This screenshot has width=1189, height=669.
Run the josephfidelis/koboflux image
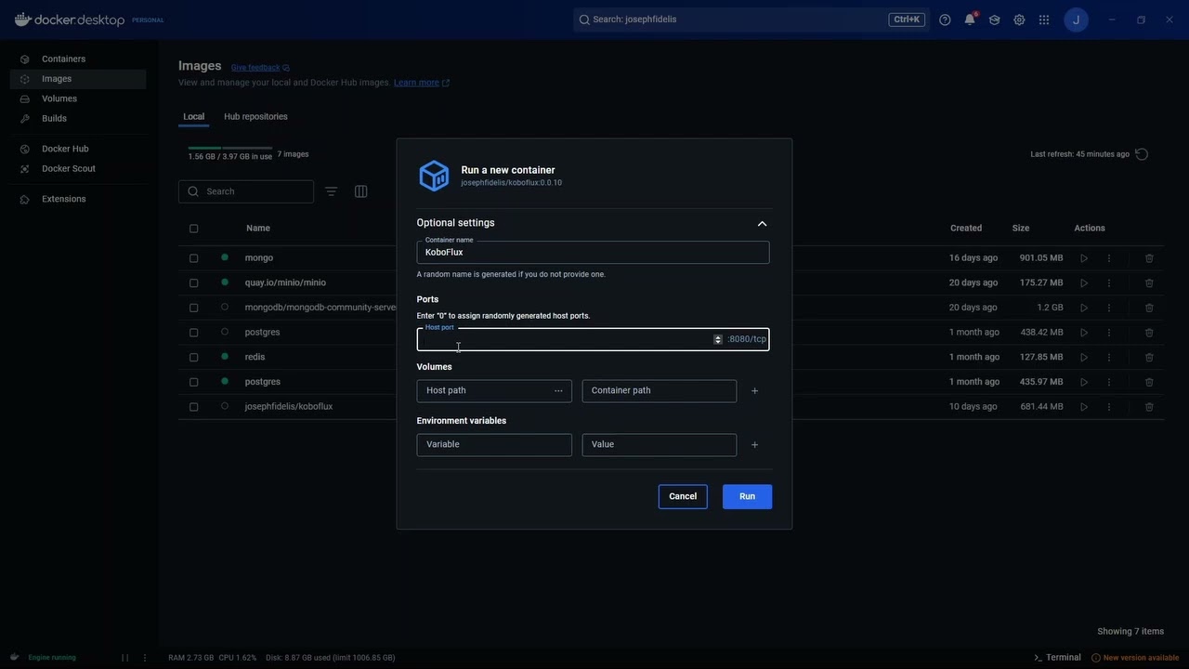[x=1083, y=407]
